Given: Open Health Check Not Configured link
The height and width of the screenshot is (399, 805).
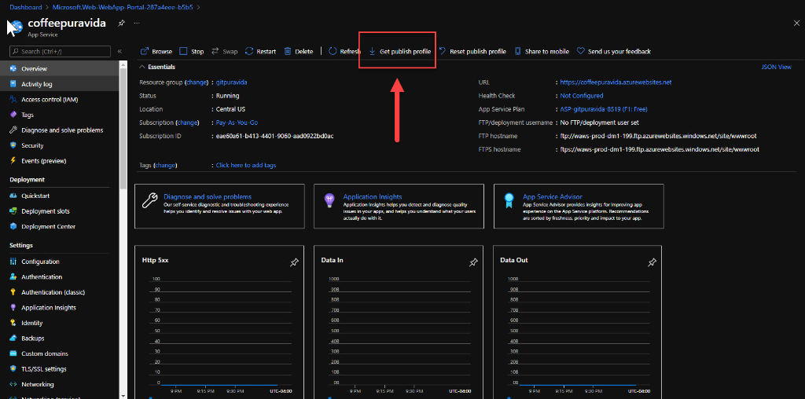Looking at the screenshot, I should (582, 96).
